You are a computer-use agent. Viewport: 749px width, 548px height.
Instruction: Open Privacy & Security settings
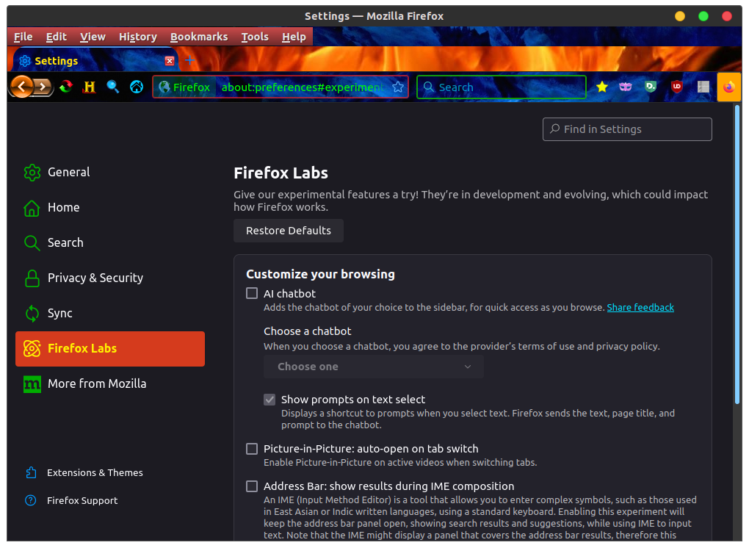pos(110,278)
